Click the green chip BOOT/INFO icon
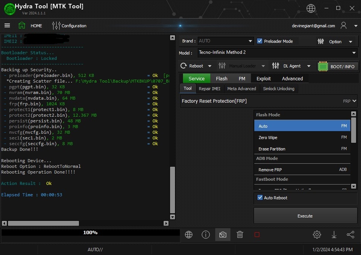The width and height of the screenshot is (361, 255). coord(323,67)
